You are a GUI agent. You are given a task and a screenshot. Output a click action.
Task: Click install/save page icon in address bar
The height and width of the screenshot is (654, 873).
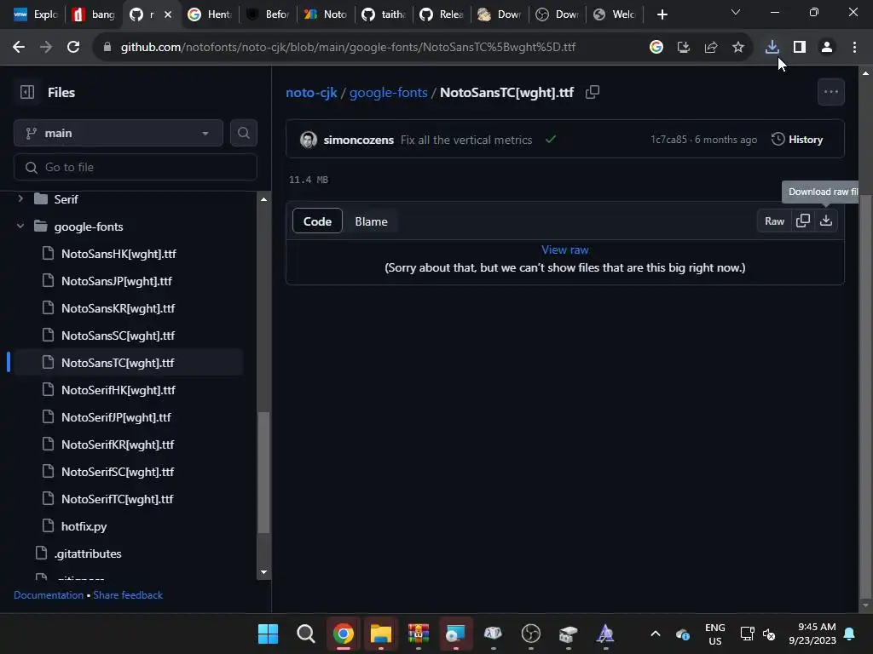pos(684,48)
